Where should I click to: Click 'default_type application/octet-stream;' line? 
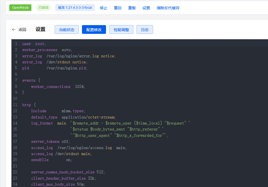[73, 117]
